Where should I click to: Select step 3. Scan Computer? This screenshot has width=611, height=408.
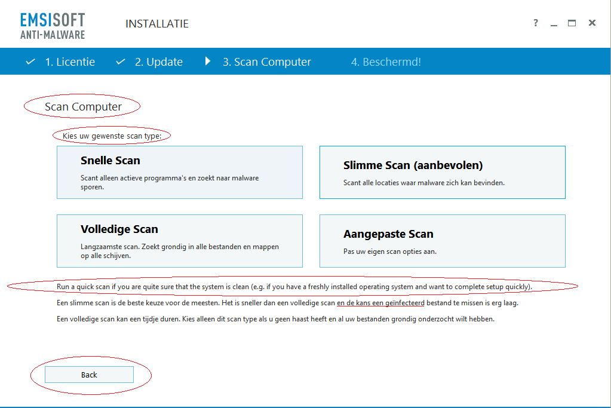point(267,62)
